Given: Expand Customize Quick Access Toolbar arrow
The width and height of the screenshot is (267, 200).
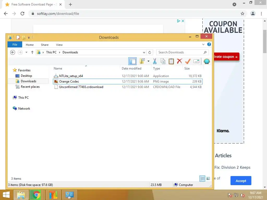Looking at the screenshot, I should 29,37.
